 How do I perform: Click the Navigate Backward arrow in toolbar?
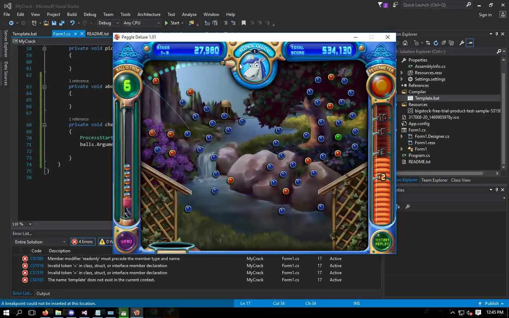pos(11,23)
